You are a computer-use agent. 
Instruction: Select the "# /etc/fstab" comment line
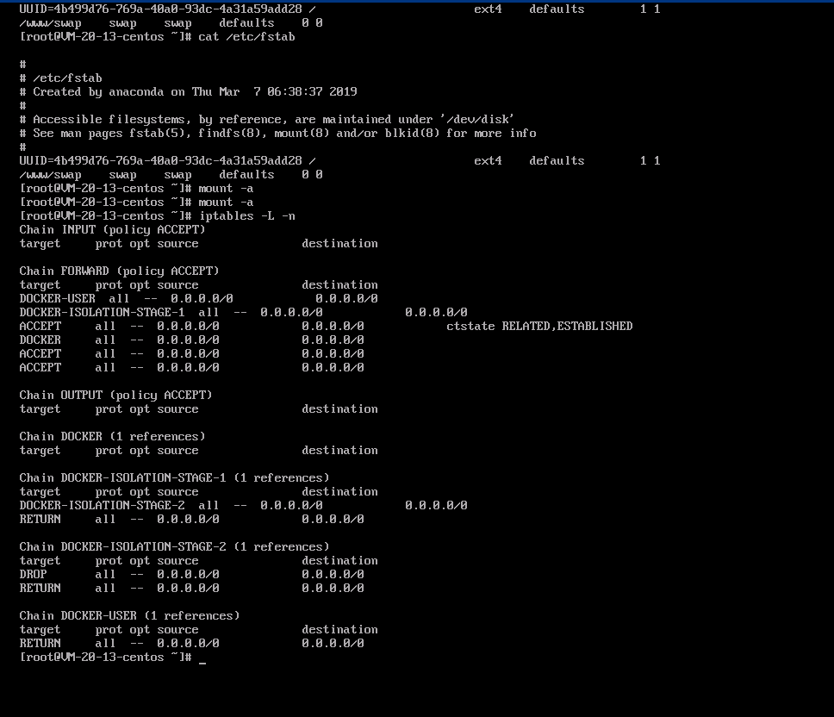coord(60,78)
